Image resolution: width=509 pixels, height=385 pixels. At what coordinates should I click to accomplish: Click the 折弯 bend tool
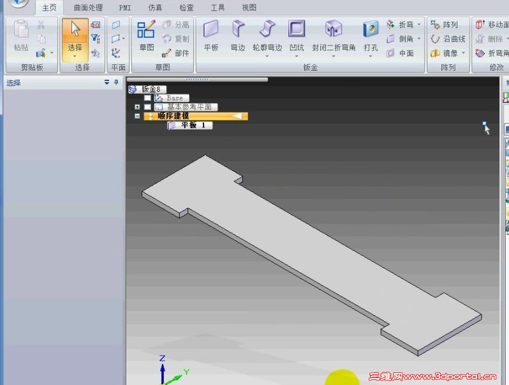click(400, 25)
